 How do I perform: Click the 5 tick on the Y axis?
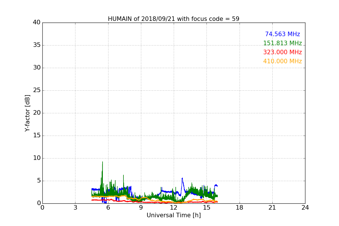tap(39, 181)
